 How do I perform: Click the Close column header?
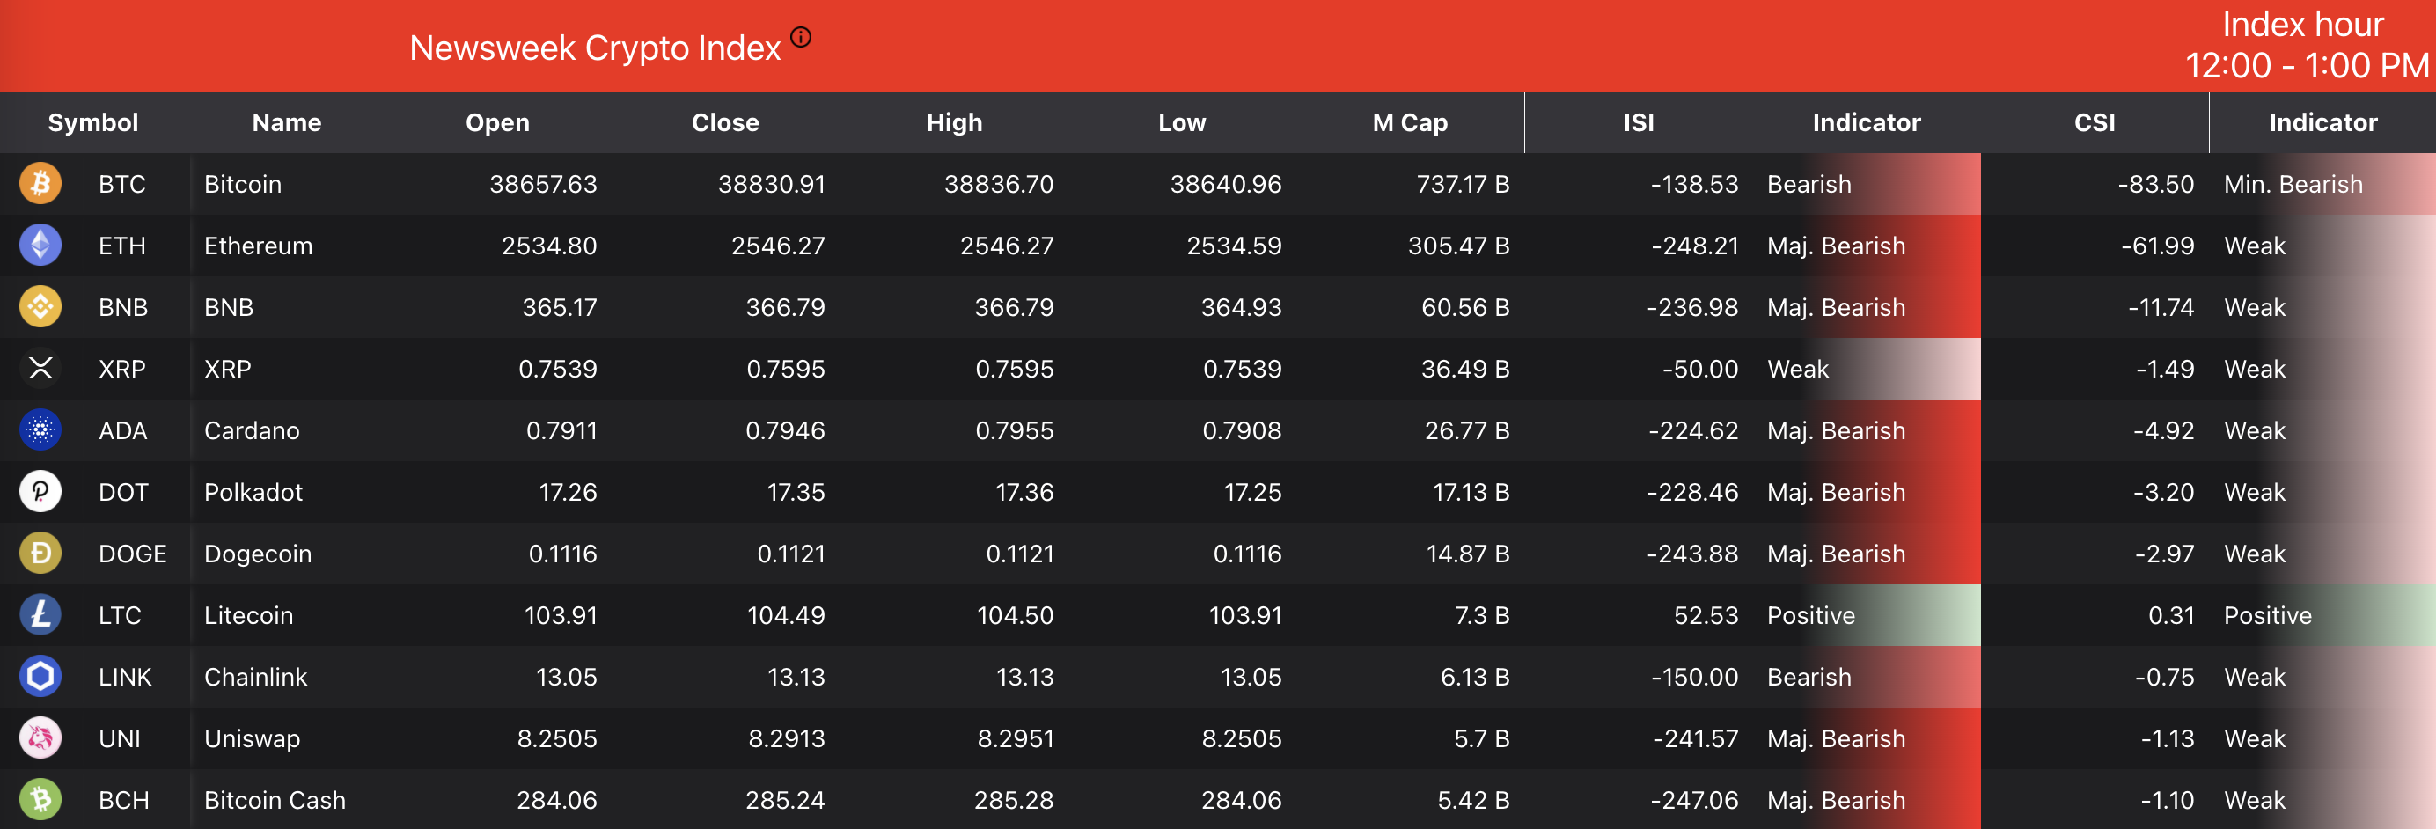(724, 123)
